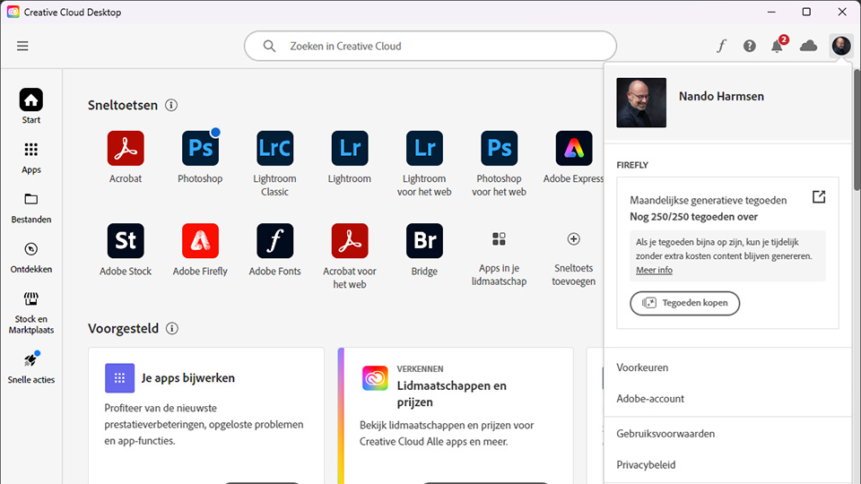This screenshot has width=861, height=484.
Task: Open Adobe Stock shortcut
Action: pyautogui.click(x=126, y=250)
